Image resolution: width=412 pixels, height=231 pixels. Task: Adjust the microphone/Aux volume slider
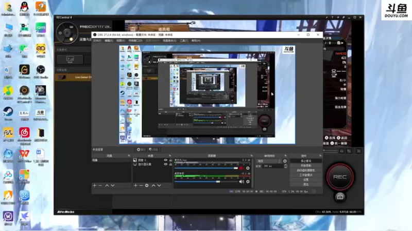coord(207,168)
